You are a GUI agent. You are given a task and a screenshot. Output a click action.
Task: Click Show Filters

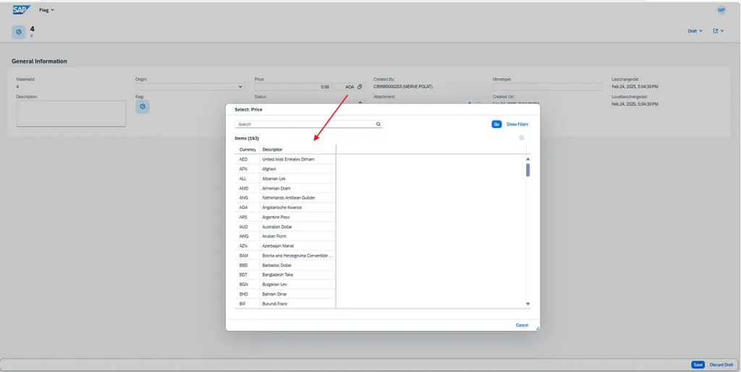click(517, 124)
